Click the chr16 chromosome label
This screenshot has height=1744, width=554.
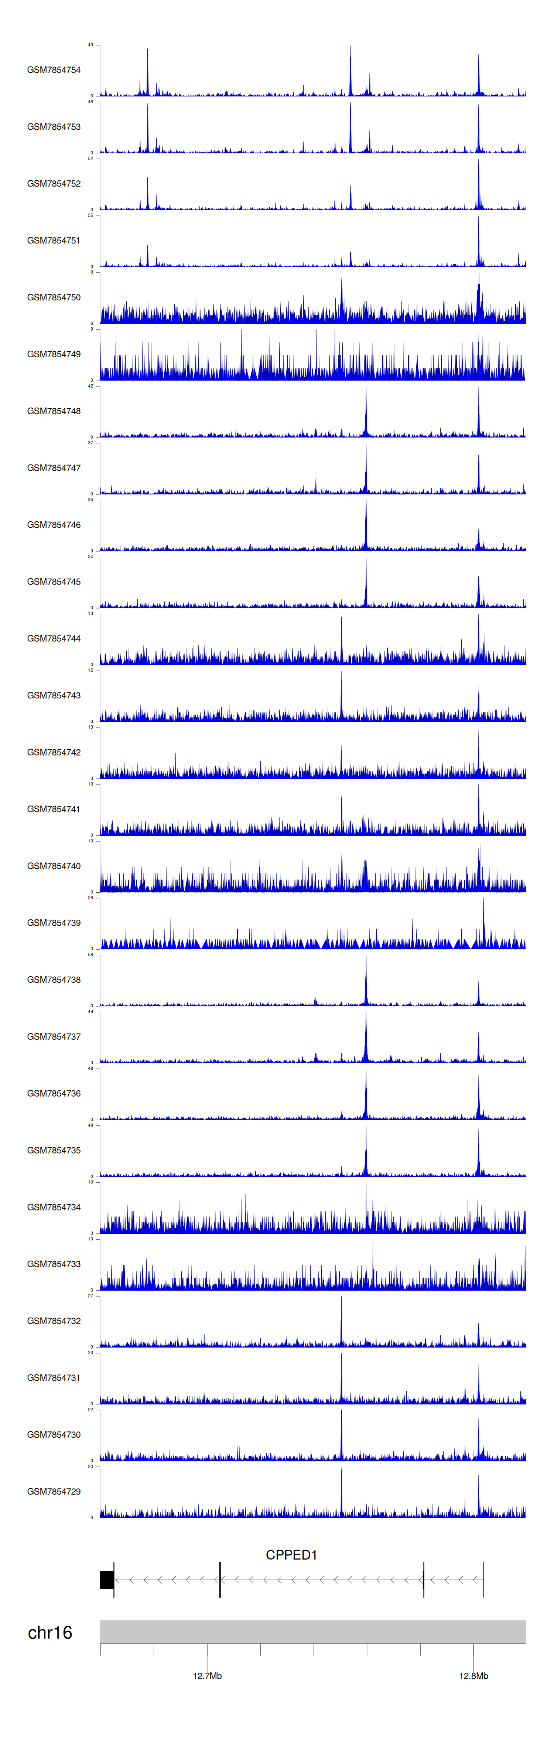coord(49,1632)
